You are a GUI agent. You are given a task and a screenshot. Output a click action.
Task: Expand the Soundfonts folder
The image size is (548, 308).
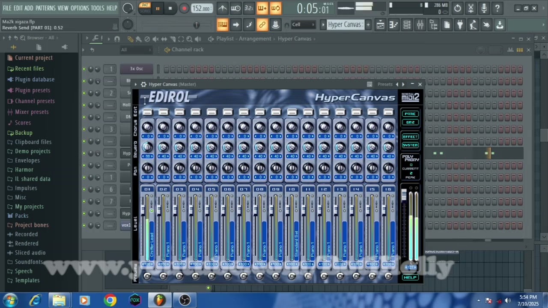pyautogui.click(x=29, y=262)
